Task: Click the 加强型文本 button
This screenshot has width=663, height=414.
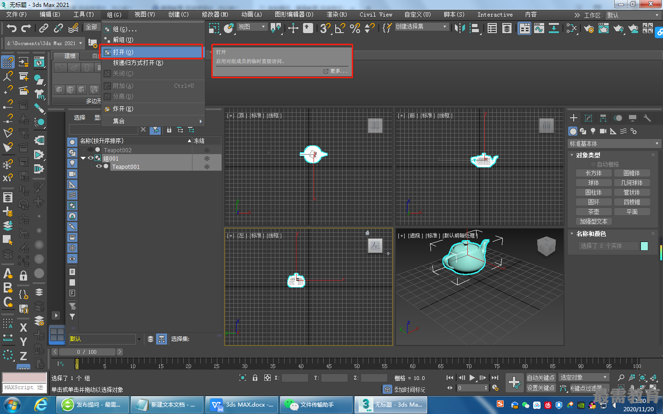Action: tap(593, 221)
